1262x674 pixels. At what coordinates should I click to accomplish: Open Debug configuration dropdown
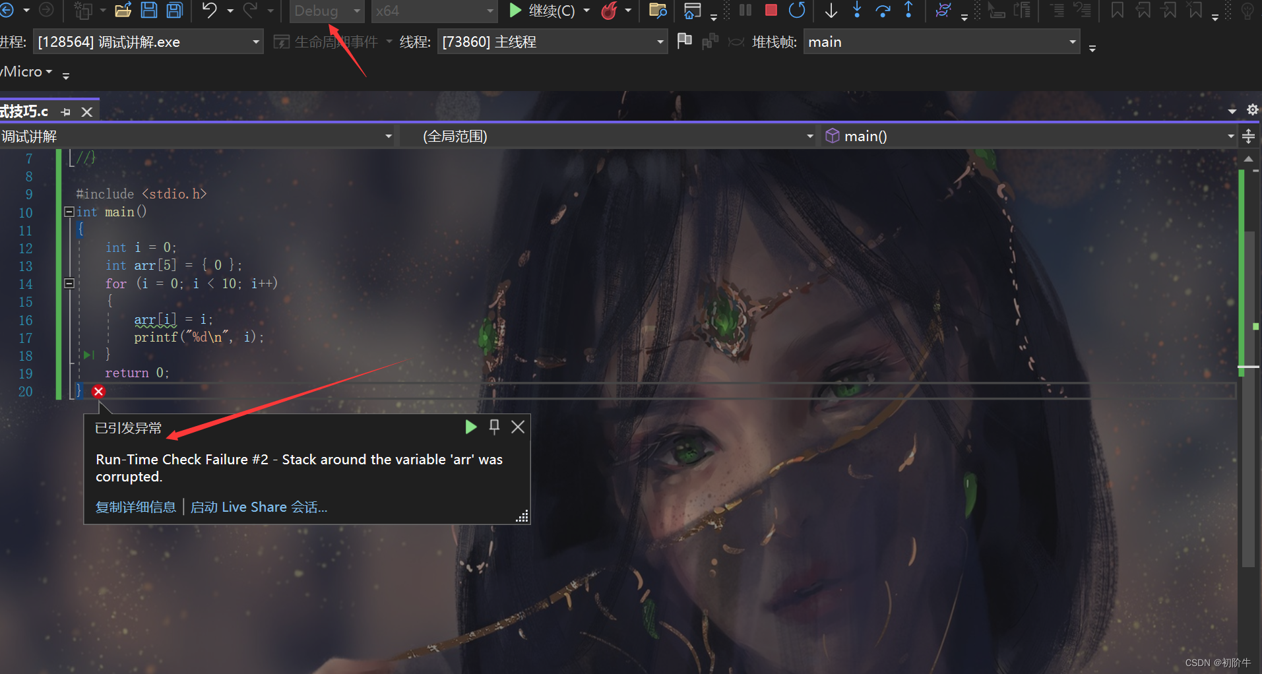[x=327, y=11]
